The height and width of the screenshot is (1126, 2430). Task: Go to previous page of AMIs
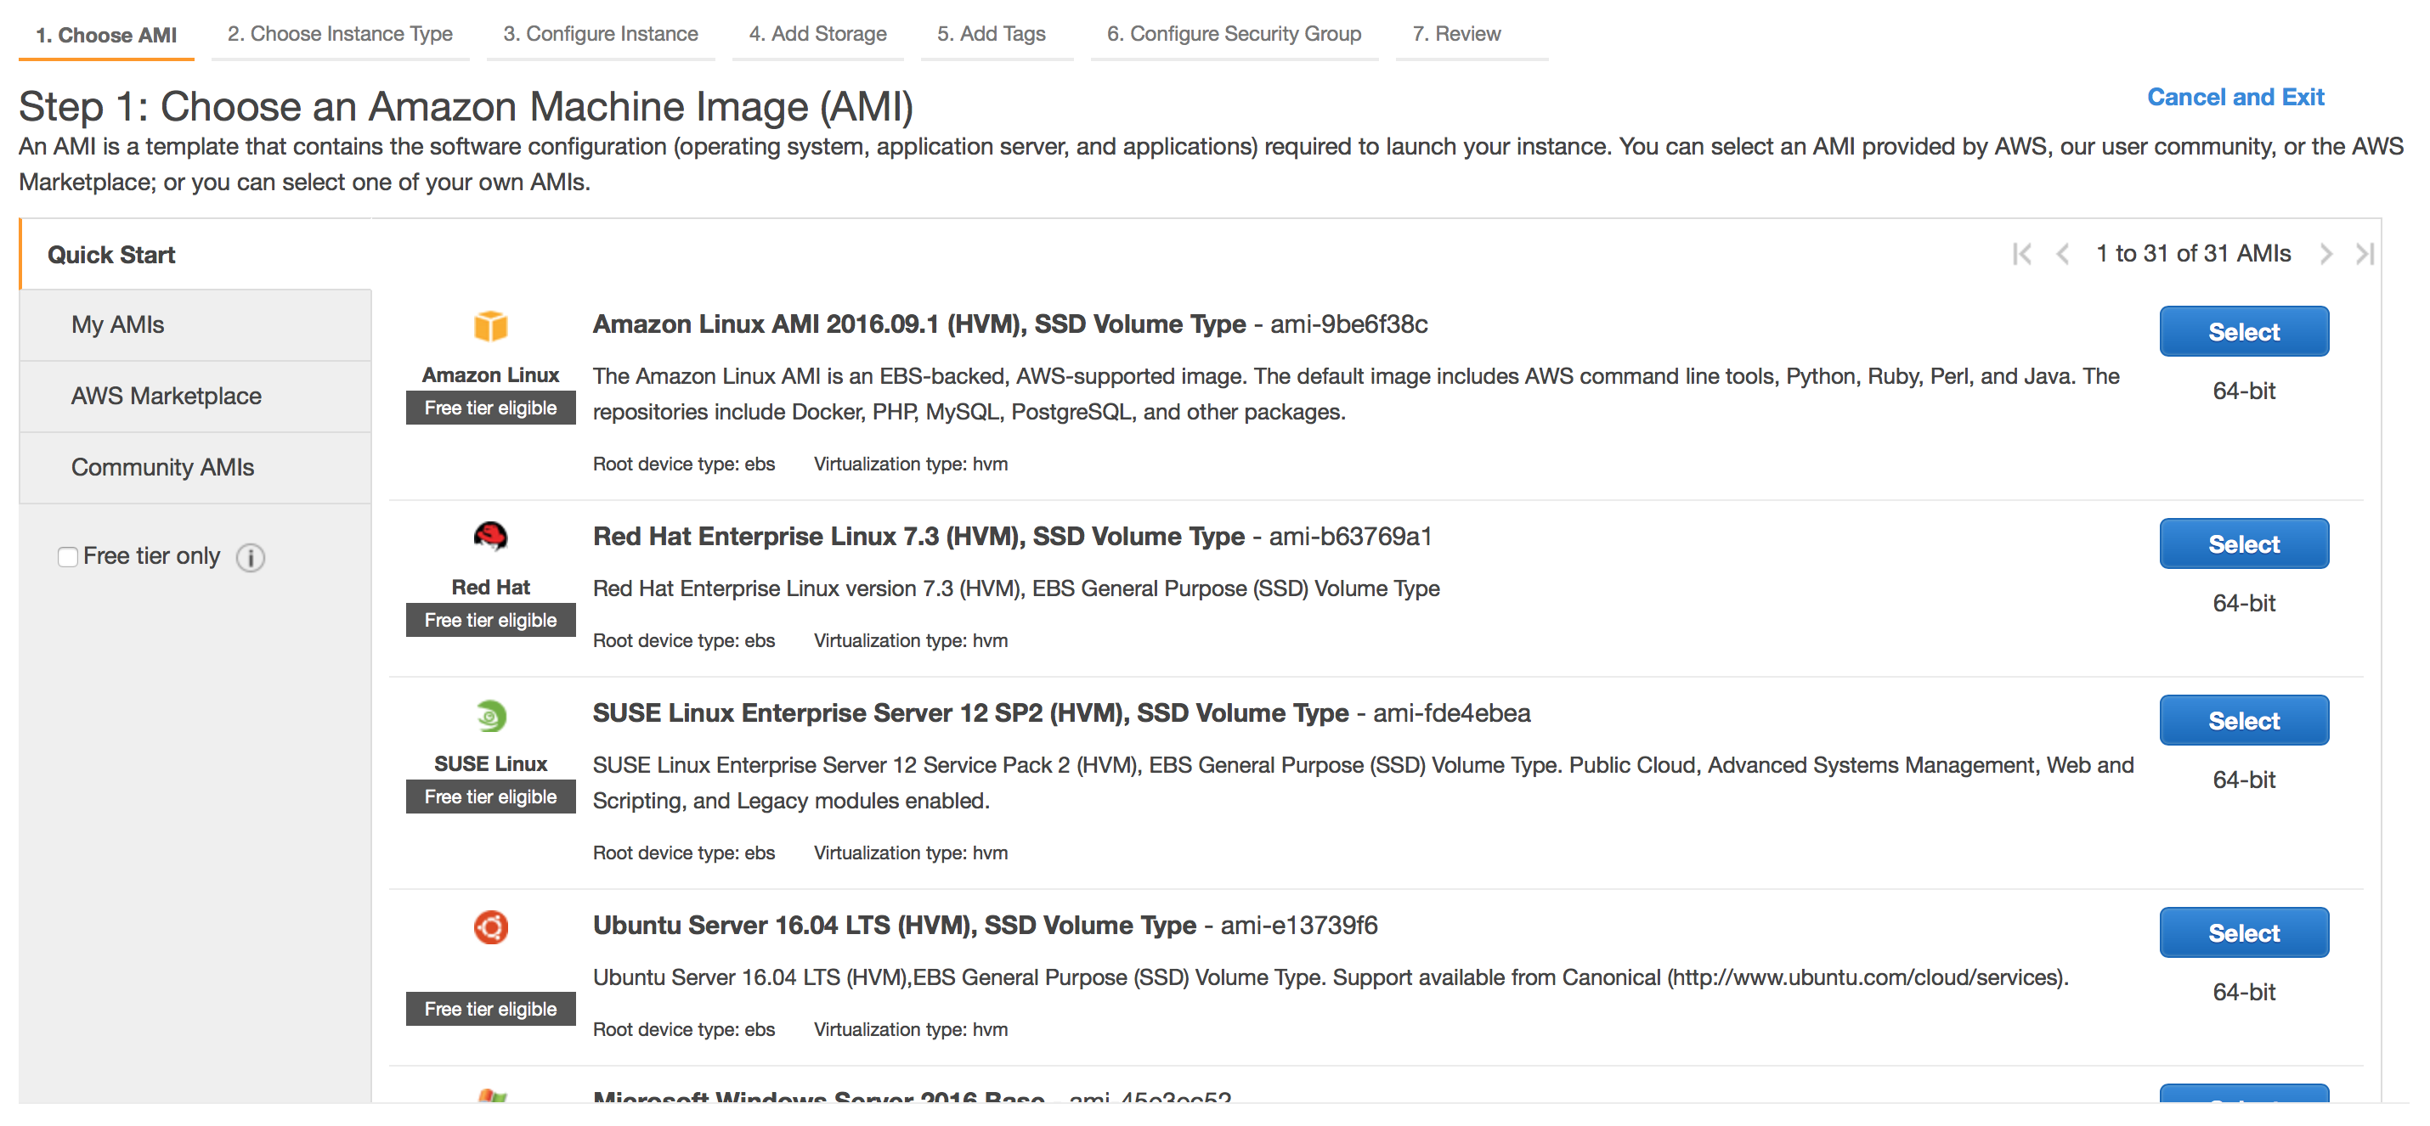(x=2063, y=254)
